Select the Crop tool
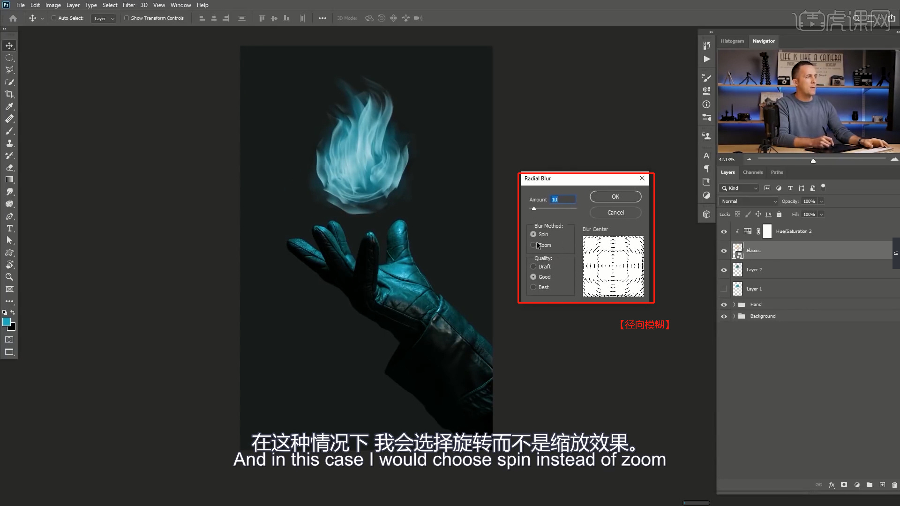The height and width of the screenshot is (506, 900). click(x=9, y=94)
